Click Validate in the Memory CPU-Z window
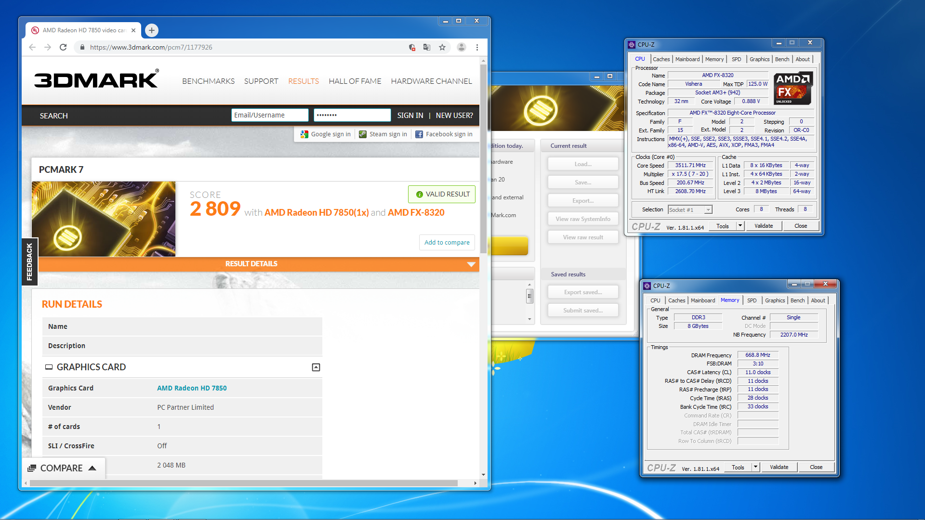This screenshot has height=520, width=925. point(779,467)
